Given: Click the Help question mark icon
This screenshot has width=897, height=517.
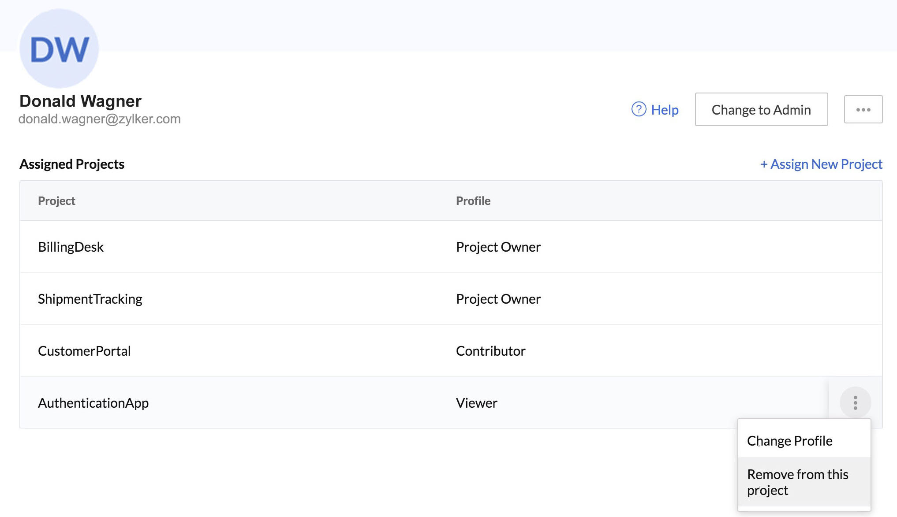Looking at the screenshot, I should [x=639, y=109].
